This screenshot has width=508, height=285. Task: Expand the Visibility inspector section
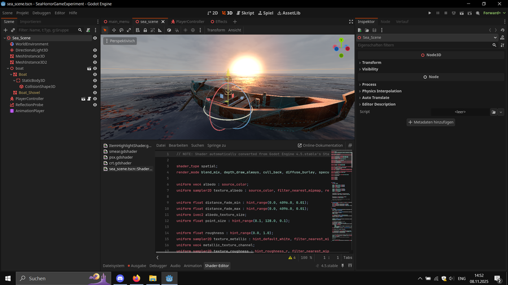point(370,69)
